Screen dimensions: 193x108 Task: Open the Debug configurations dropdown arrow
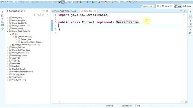coord(90,2)
